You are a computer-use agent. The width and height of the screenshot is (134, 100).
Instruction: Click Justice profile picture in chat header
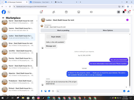(43, 20)
